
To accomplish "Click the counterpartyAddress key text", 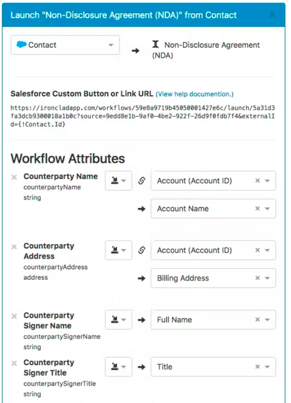I will (x=55, y=267).
